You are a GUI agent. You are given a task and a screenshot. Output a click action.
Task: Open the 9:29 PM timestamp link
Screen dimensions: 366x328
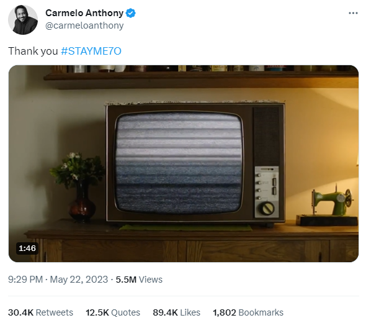point(25,280)
